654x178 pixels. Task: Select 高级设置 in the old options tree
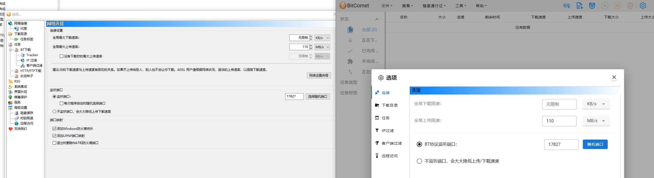(21, 108)
